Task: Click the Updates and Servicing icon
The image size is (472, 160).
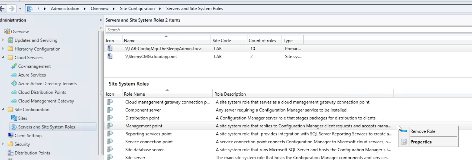Action: click(10, 40)
